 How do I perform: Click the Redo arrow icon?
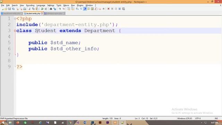[46, 9]
